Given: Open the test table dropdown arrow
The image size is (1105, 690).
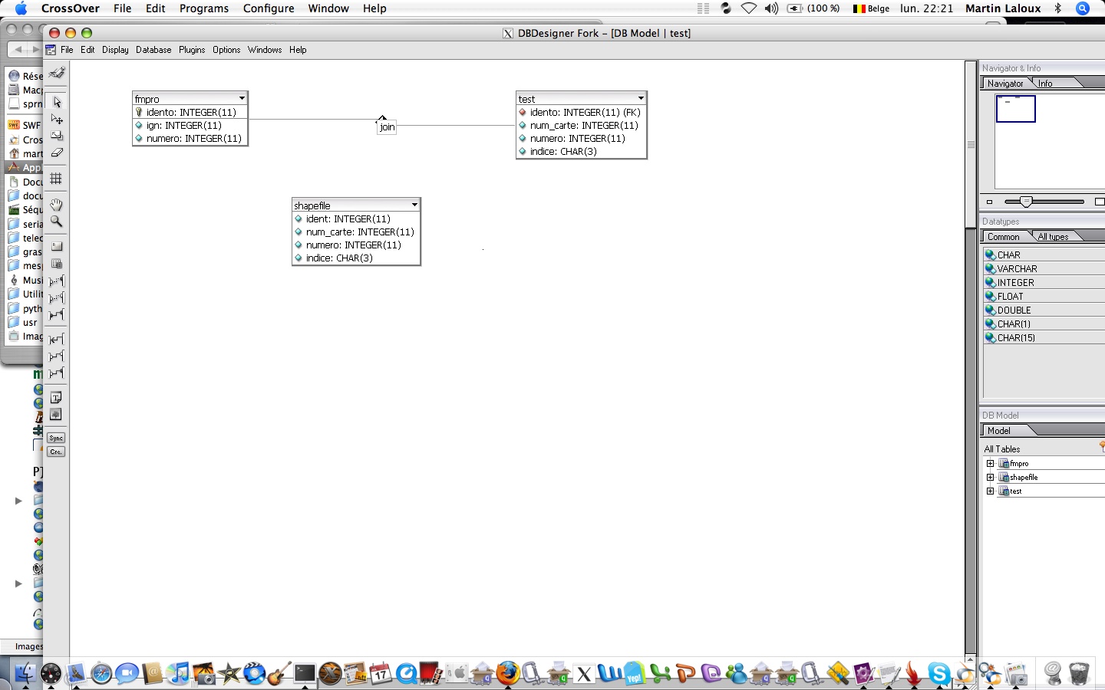Looking at the screenshot, I should click(x=641, y=98).
